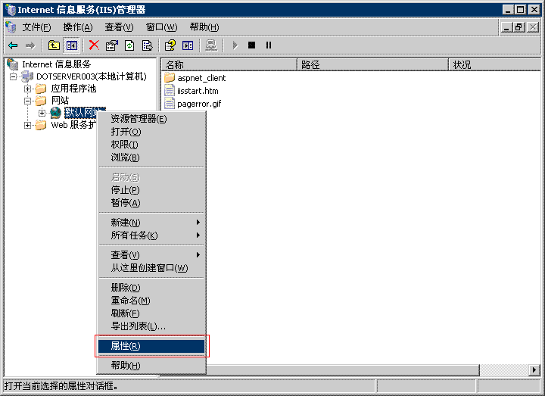This screenshot has height=396, width=545.
Task: Toggle the console tree show/hide toolbar icon
Action: pos(72,45)
